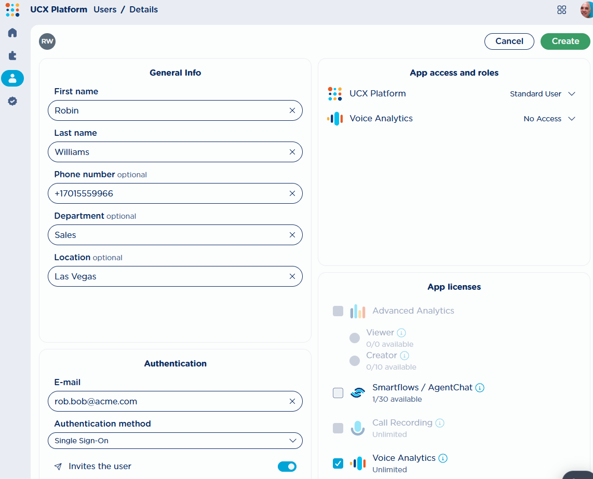Show info for Viewer license
Screen dimensions: 593x479
click(401, 332)
